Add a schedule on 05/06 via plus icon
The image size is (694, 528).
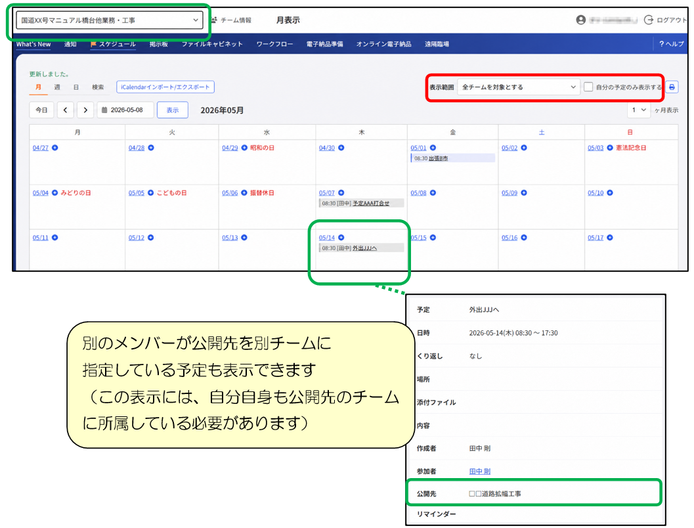click(244, 193)
